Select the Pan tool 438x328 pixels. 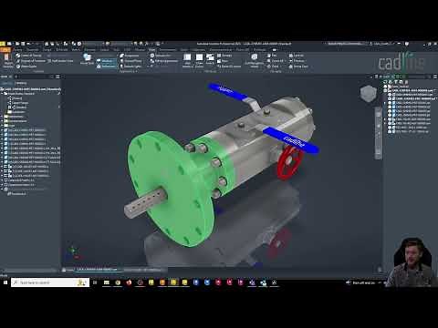272,56
